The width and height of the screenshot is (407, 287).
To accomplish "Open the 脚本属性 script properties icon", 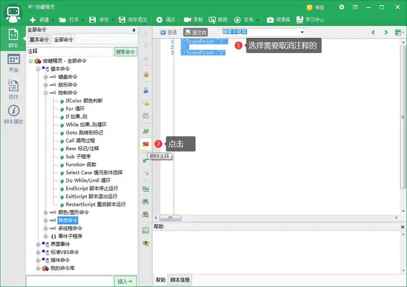I will pyautogui.click(x=14, y=114).
